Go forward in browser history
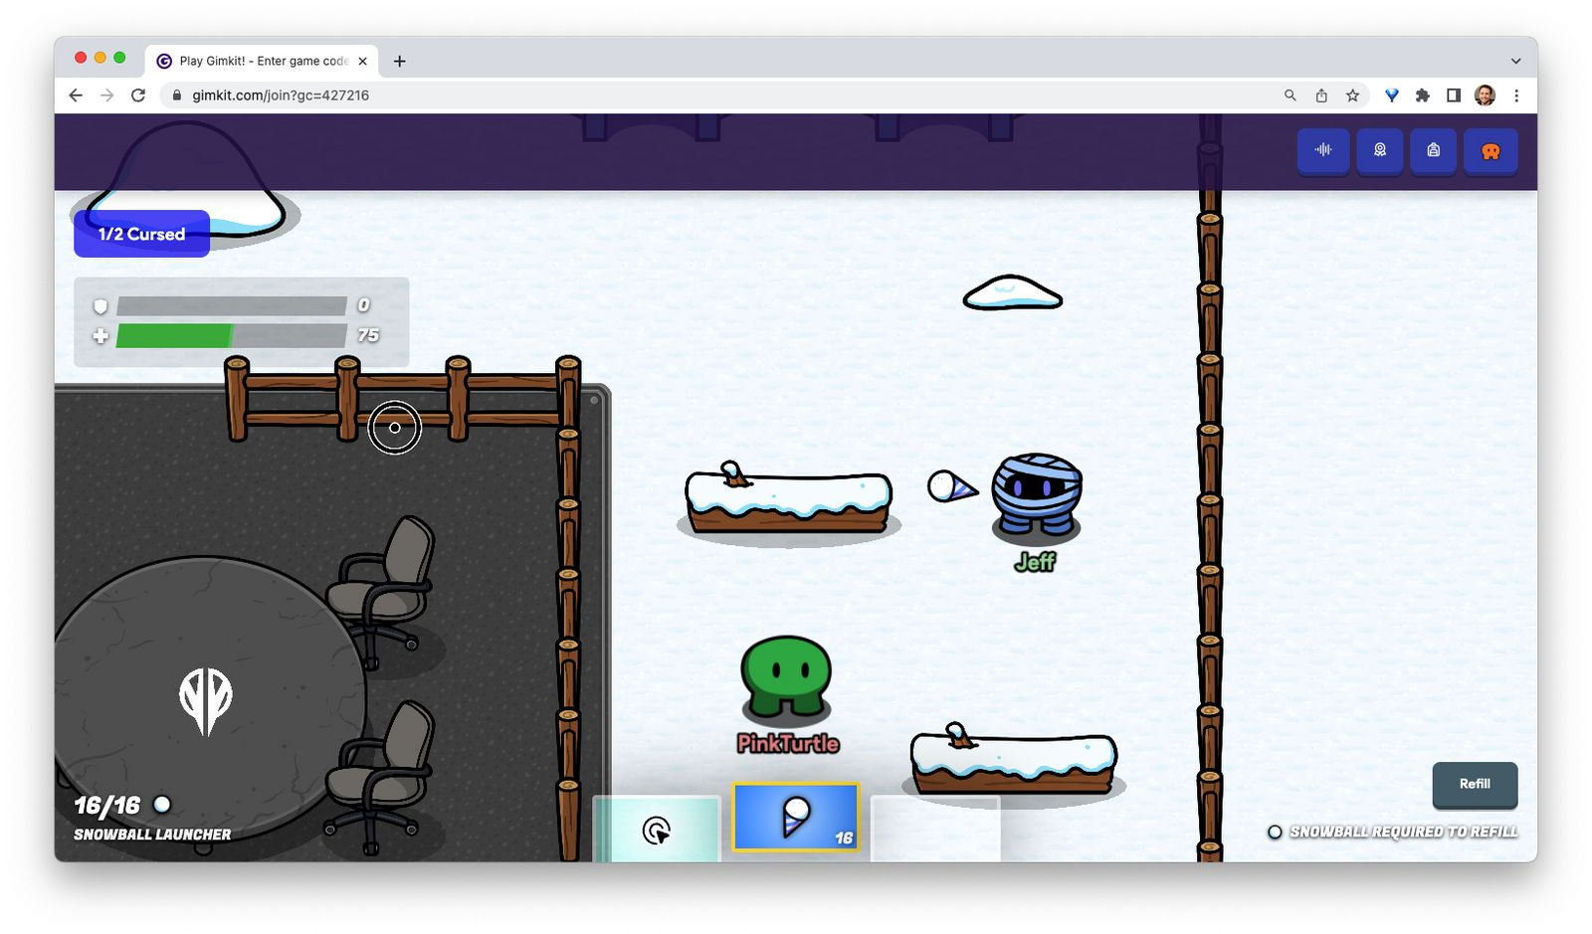The width and height of the screenshot is (1592, 934). (x=107, y=95)
